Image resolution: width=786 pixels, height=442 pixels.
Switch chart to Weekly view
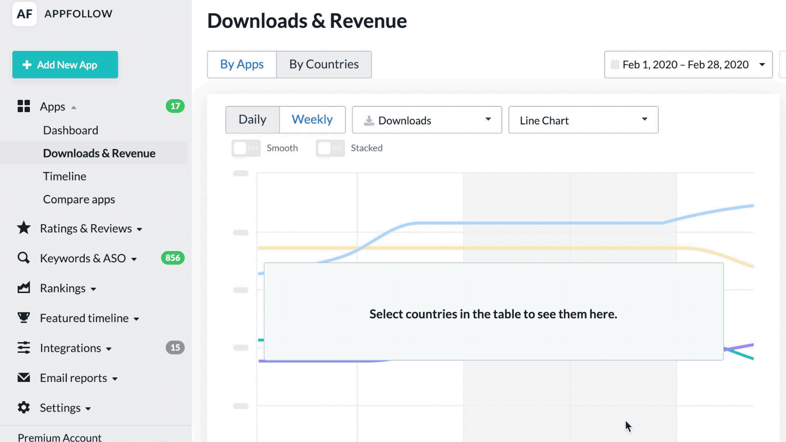coord(312,120)
